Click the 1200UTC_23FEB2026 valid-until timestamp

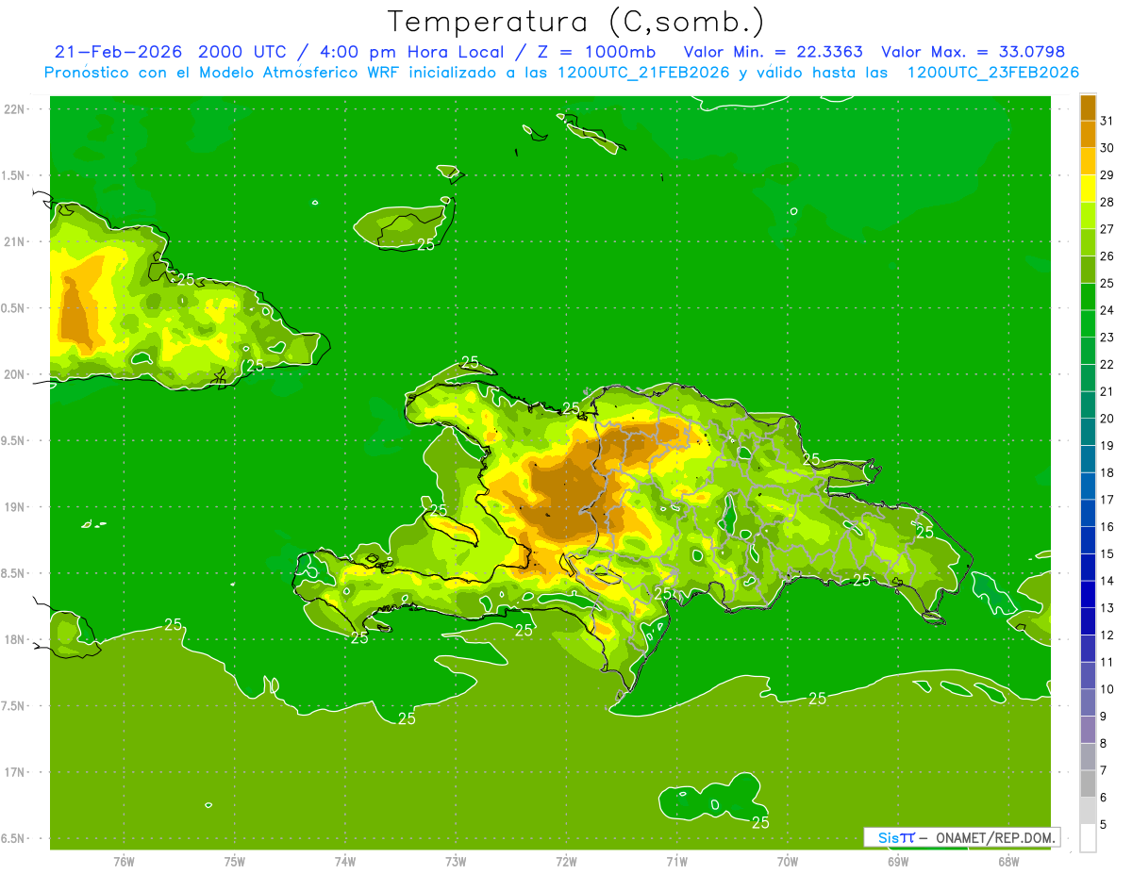point(992,73)
